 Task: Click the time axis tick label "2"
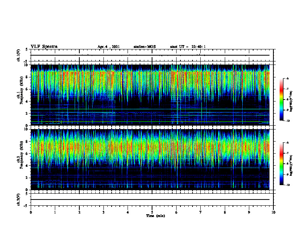(79, 212)
